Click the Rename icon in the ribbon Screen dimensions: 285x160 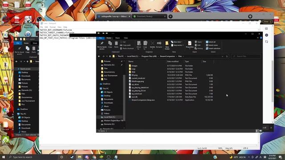pyautogui.click(x=159, y=44)
